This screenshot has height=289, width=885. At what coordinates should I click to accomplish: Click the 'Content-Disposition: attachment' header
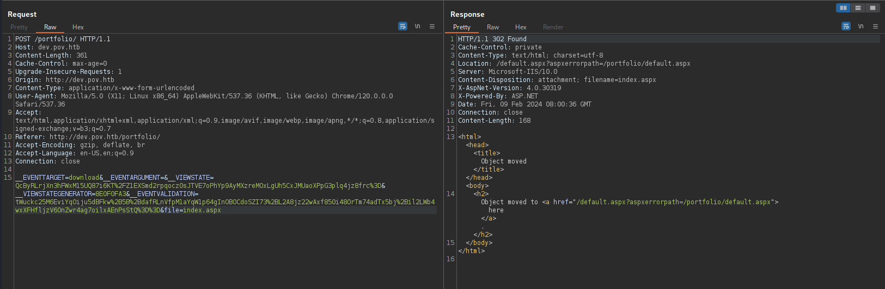click(x=557, y=80)
